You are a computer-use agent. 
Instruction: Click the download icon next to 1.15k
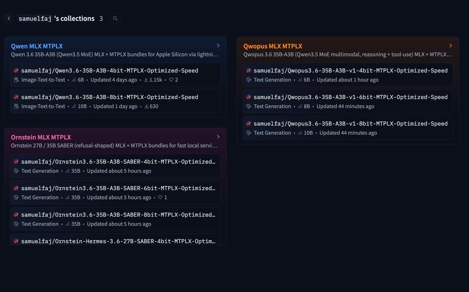coord(146,80)
